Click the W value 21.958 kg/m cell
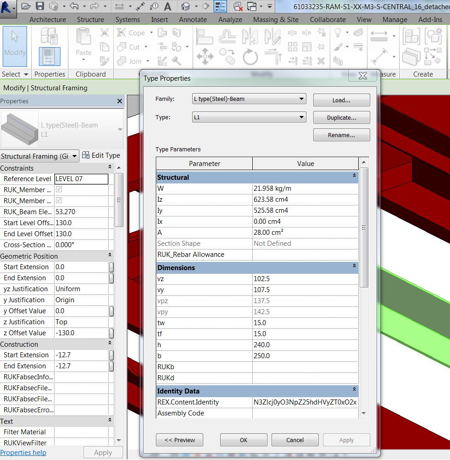The height and width of the screenshot is (460, 450). point(306,188)
